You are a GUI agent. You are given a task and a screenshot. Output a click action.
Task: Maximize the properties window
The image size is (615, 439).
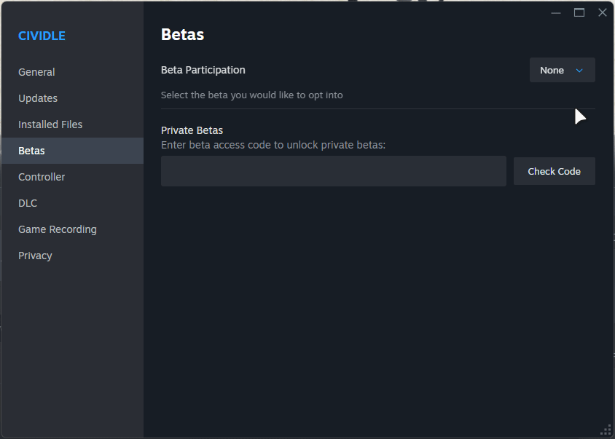[579, 12]
